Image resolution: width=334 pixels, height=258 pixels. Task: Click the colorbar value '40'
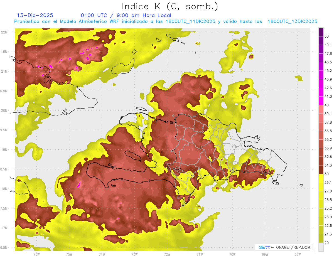pos(326,105)
